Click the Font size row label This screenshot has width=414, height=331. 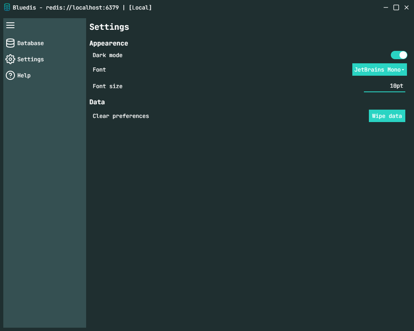point(108,86)
